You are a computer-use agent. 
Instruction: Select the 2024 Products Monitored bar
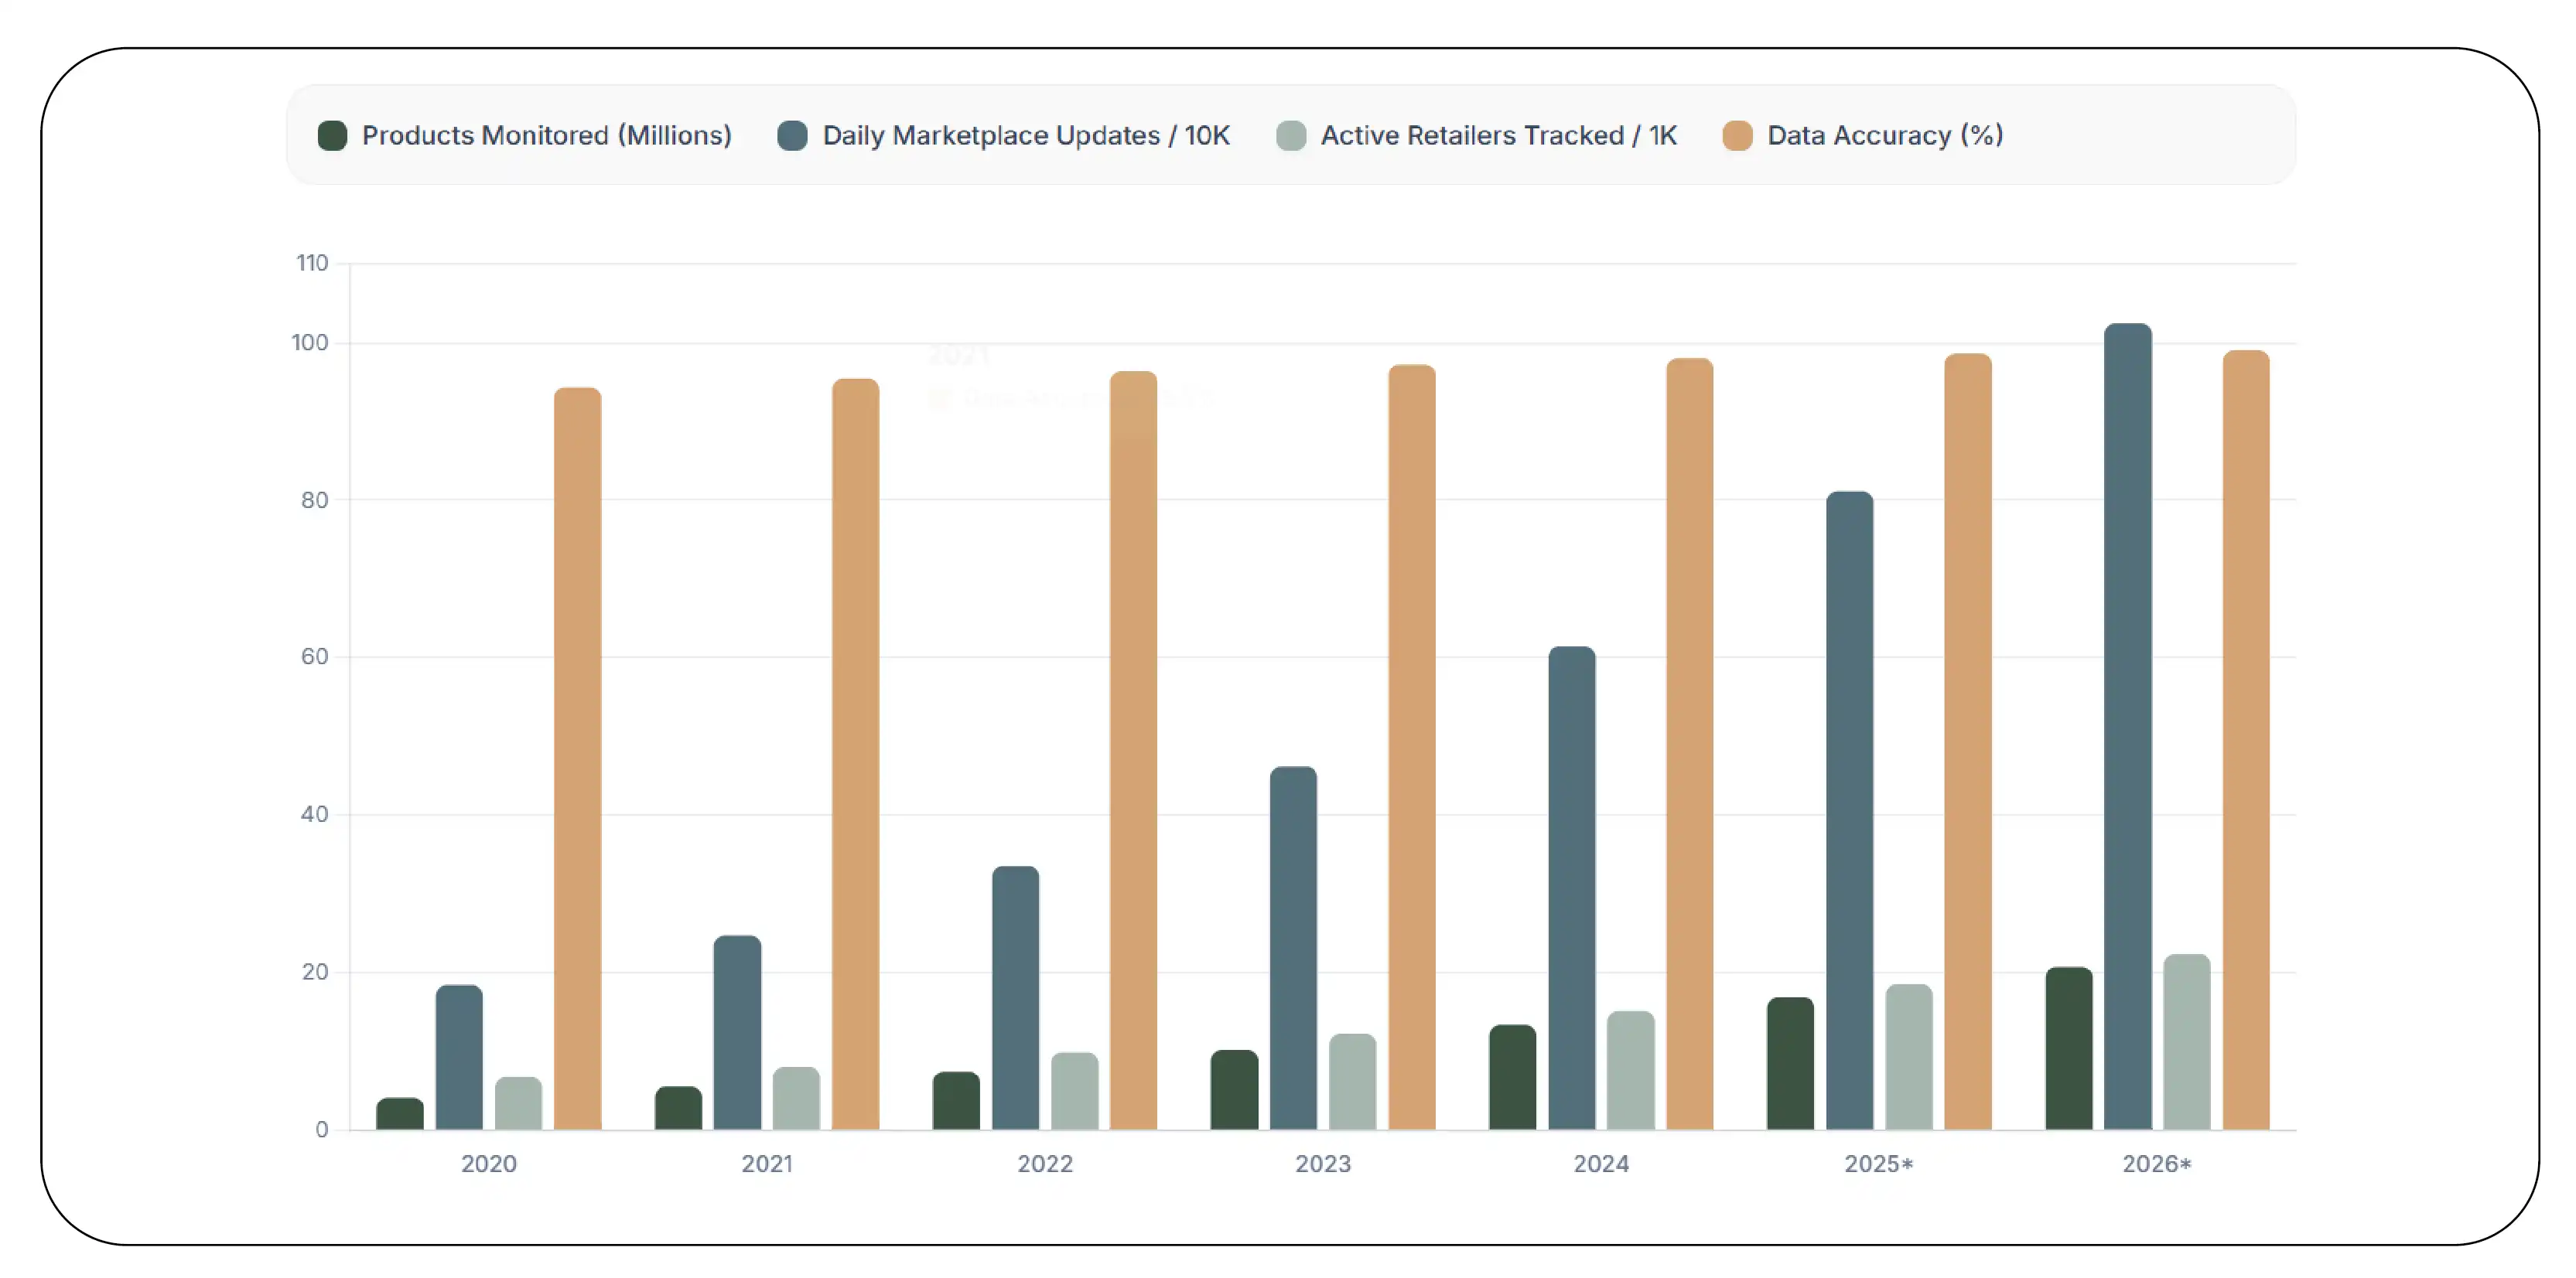[x=1512, y=1077]
